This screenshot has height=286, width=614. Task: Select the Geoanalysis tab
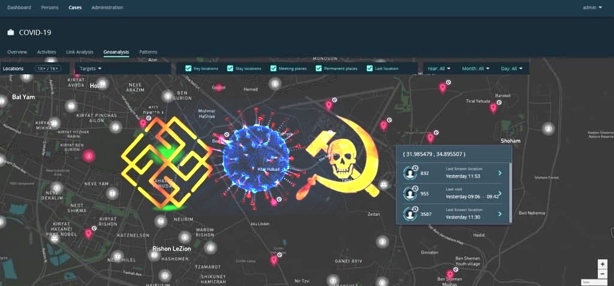coord(116,52)
